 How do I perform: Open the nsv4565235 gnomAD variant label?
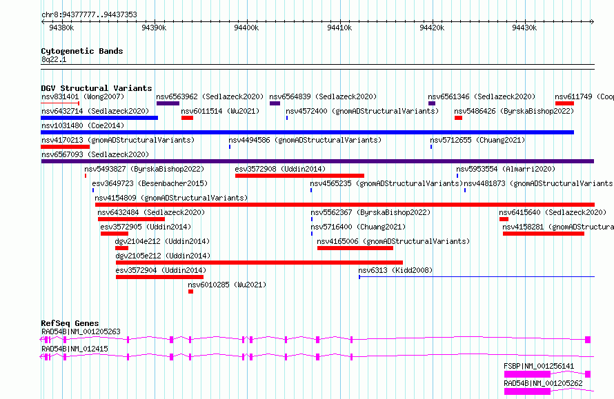(386, 183)
